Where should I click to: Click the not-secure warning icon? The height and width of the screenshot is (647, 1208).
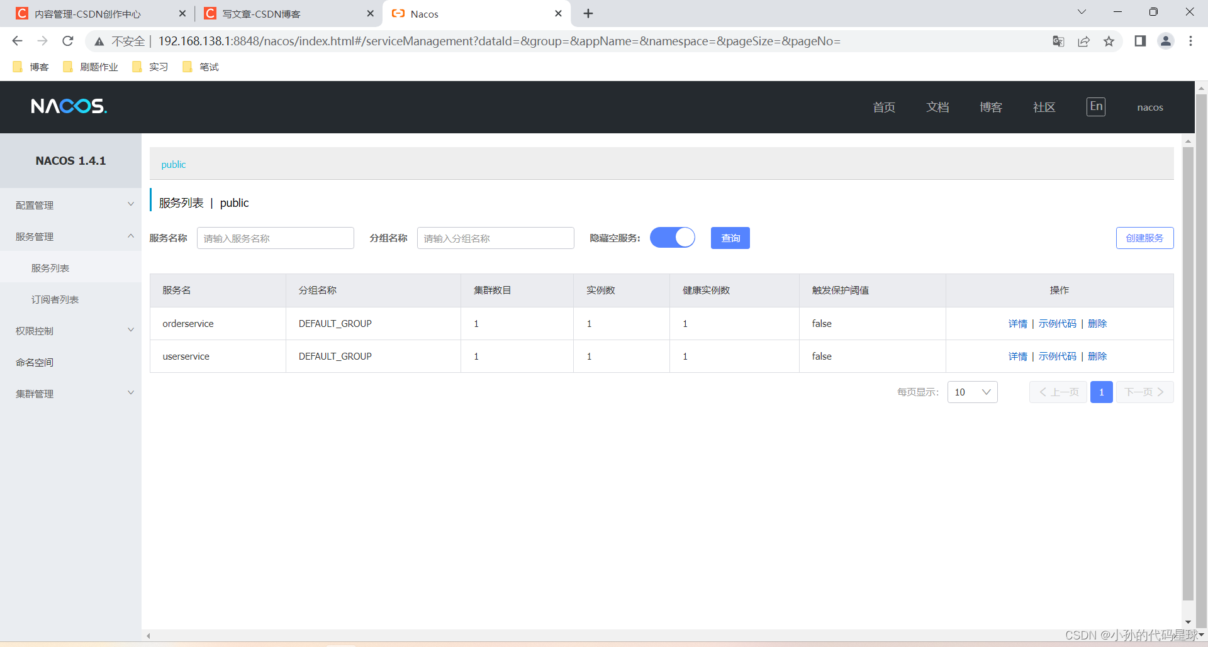(x=99, y=41)
